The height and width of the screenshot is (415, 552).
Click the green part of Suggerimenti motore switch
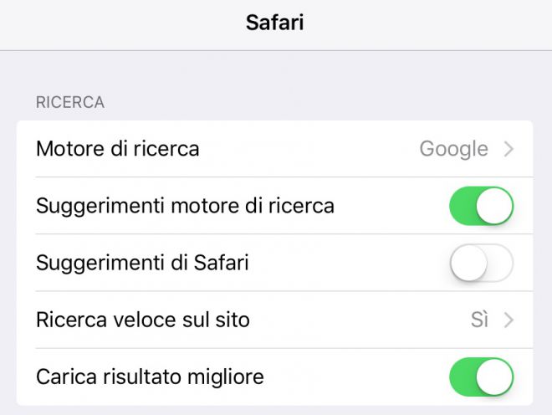click(463, 206)
